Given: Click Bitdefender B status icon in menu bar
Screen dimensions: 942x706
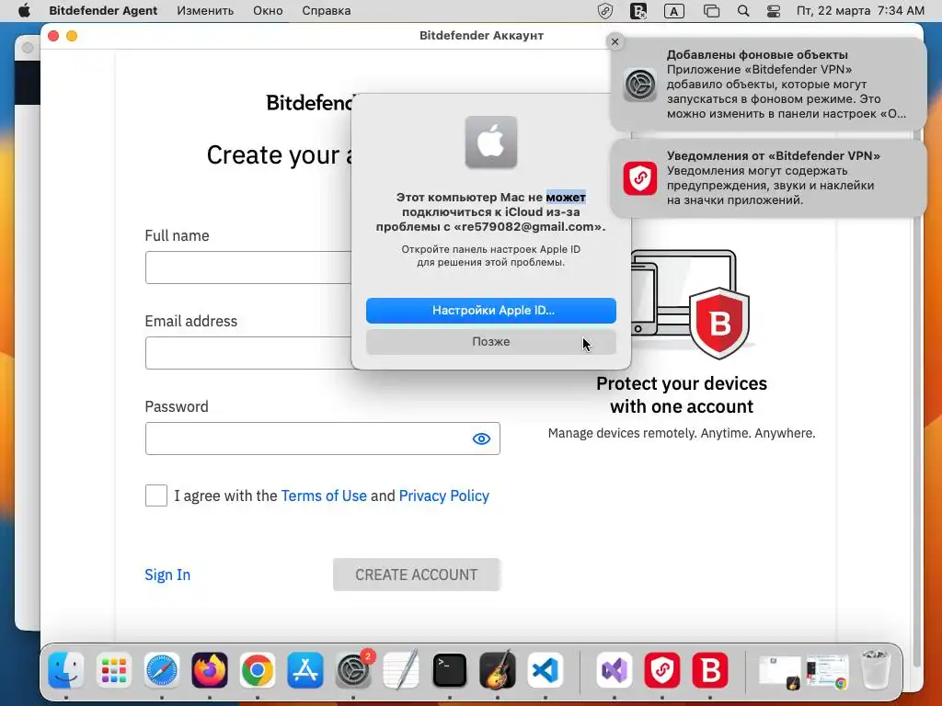Looking at the screenshot, I should click(638, 11).
